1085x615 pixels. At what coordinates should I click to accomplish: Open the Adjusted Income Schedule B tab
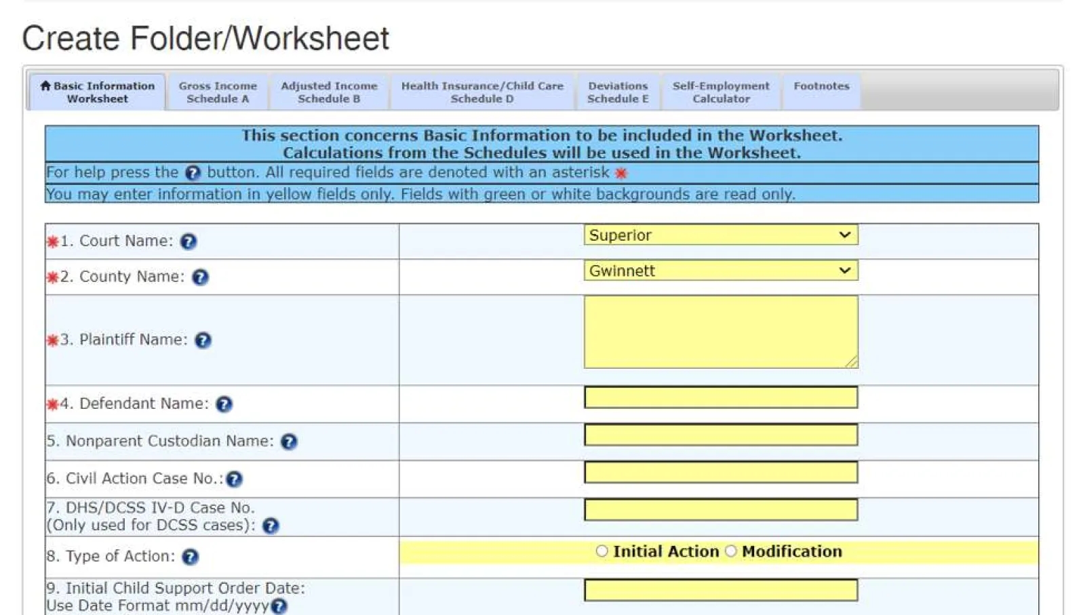point(329,92)
